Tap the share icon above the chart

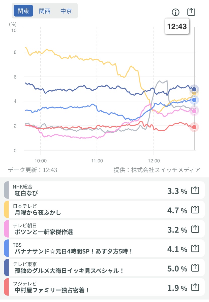coord(191,12)
